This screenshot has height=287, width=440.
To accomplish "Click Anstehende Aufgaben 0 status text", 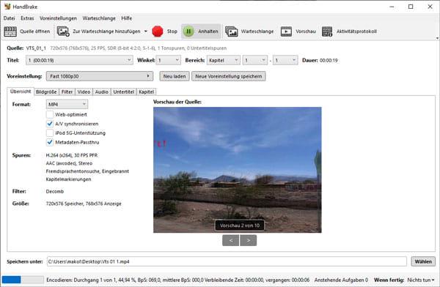I will click(x=341, y=280).
